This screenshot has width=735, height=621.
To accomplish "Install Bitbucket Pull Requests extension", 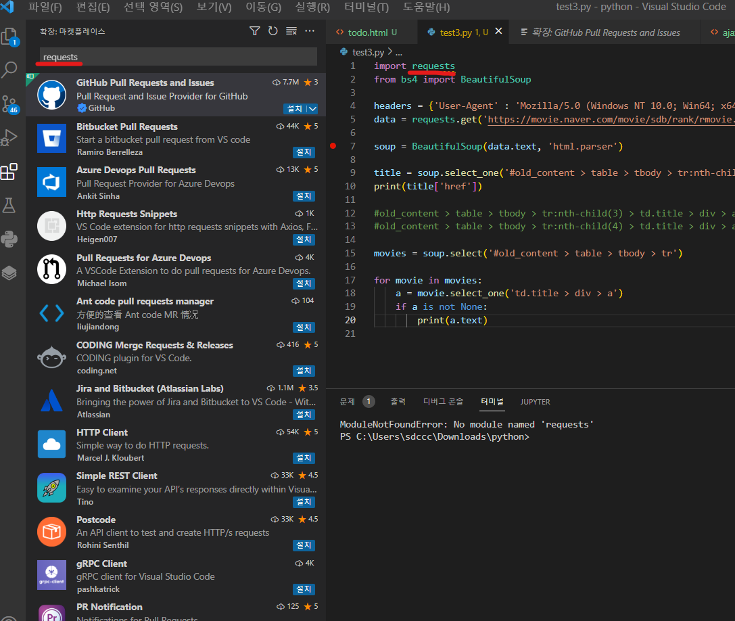I will [x=304, y=152].
